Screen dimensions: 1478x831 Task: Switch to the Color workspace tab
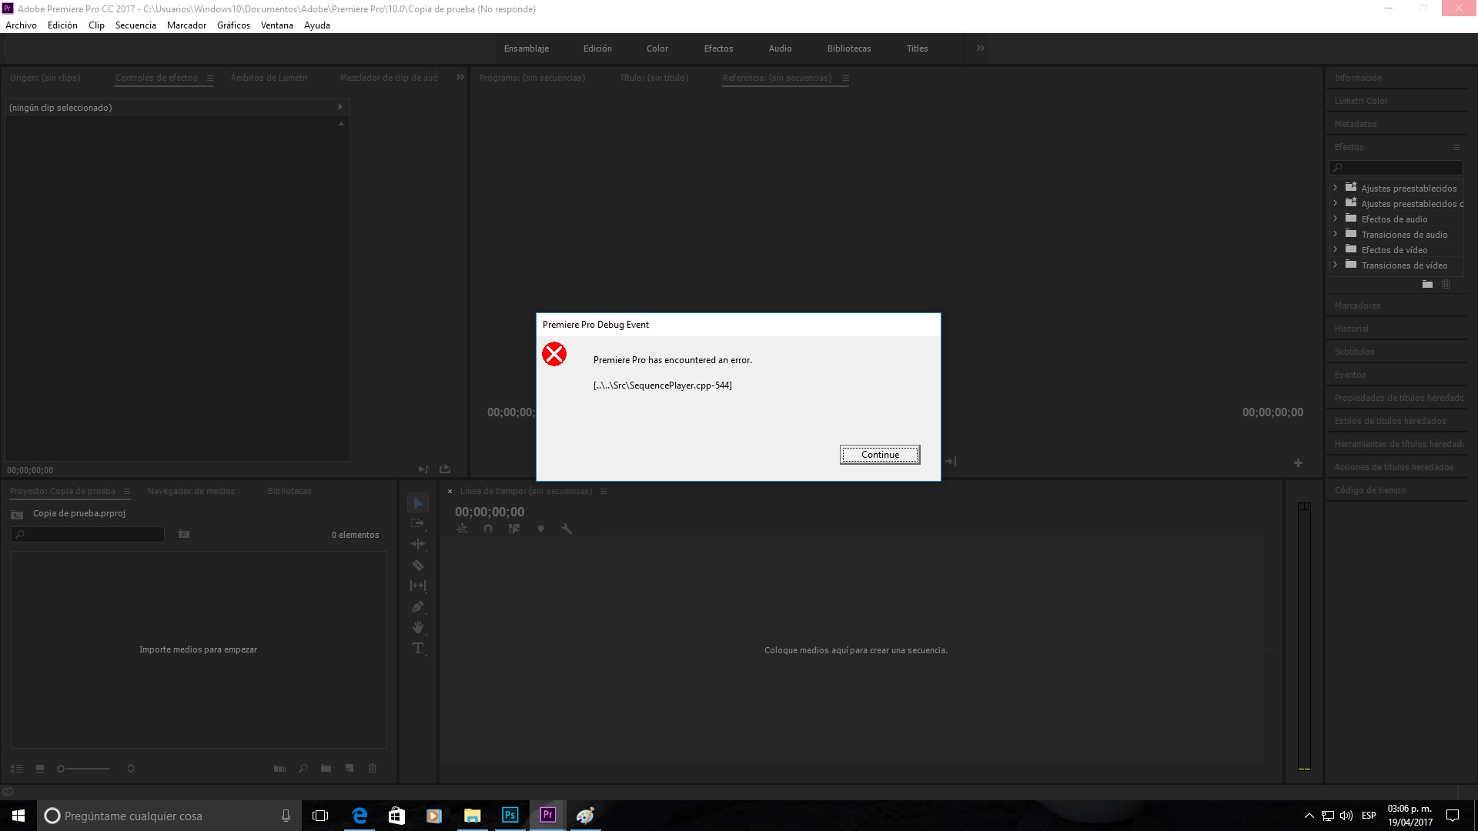[657, 48]
